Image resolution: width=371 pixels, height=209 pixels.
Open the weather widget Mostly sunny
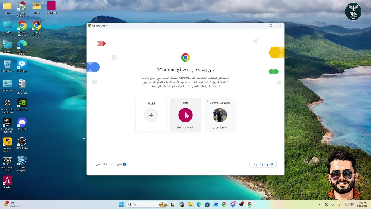click(14, 204)
